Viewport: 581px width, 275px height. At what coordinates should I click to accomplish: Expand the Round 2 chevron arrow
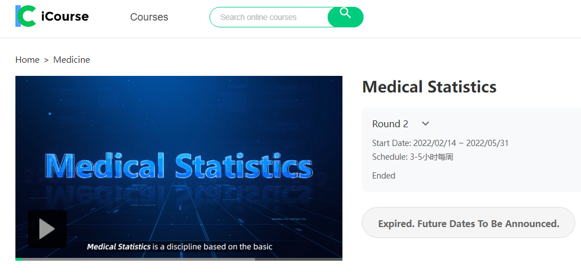(425, 124)
